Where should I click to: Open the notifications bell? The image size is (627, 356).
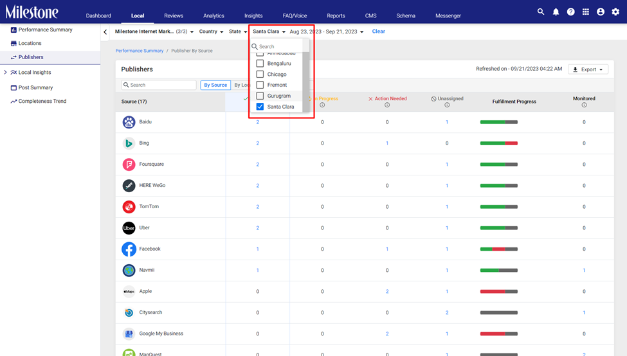[556, 12]
